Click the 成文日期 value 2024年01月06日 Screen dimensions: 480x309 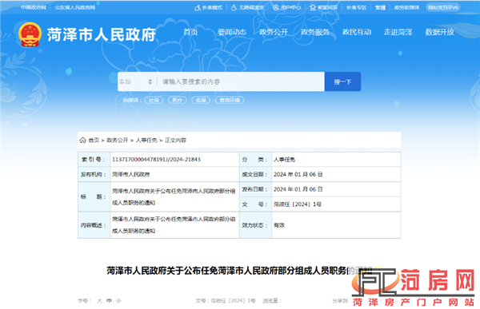298,174
